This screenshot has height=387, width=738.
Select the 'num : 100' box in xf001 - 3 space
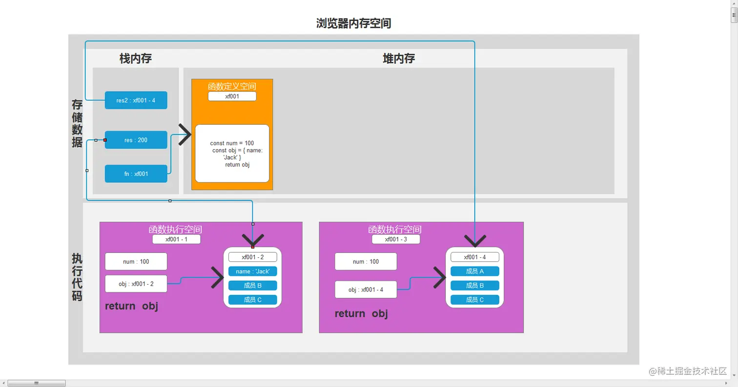(366, 261)
